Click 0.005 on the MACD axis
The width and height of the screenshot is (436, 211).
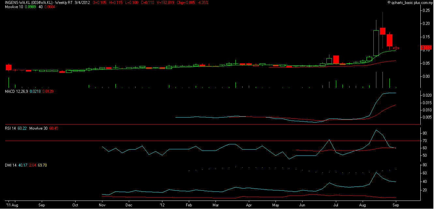(427, 117)
